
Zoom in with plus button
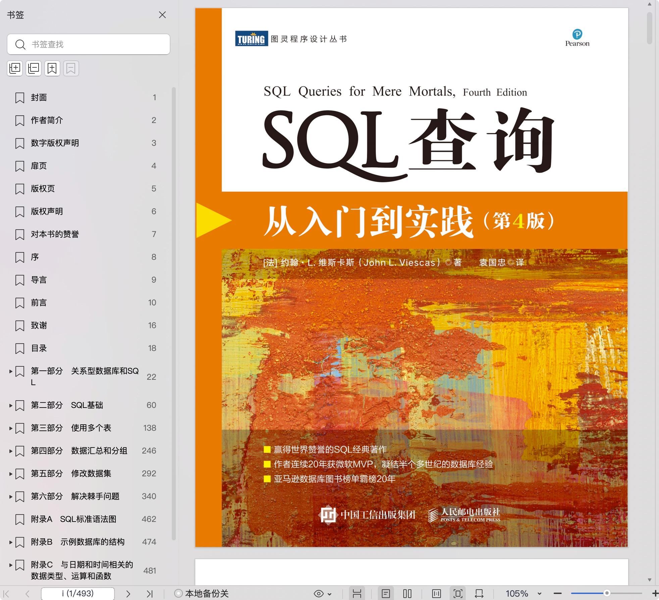(655, 594)
